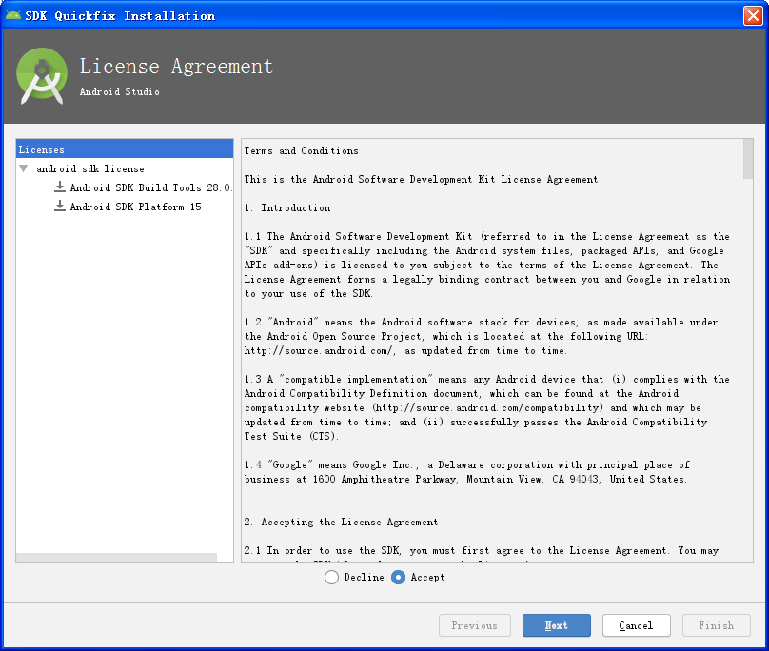Click the Cancel button

pyautogui.click(x=636, y=625)
